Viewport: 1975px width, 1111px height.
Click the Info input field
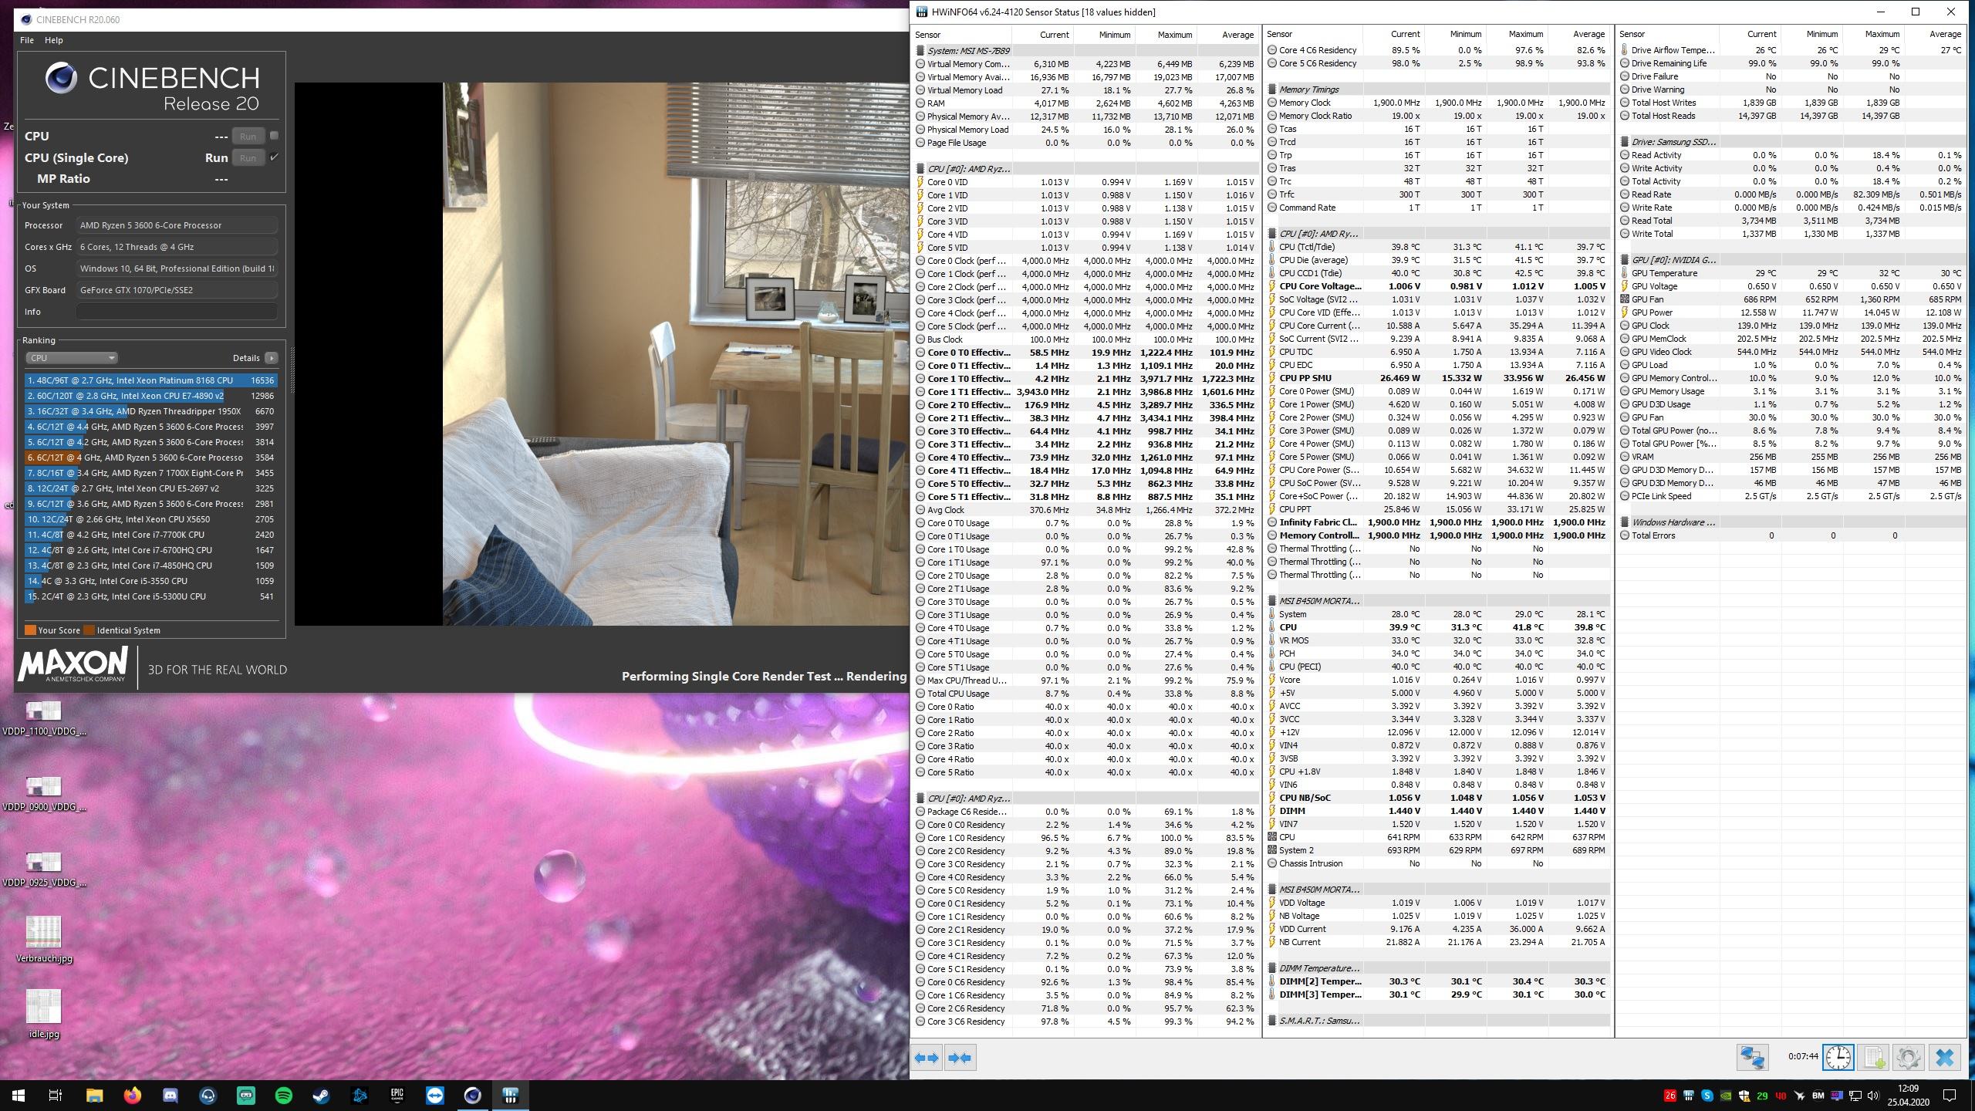[x=177, y=312]
